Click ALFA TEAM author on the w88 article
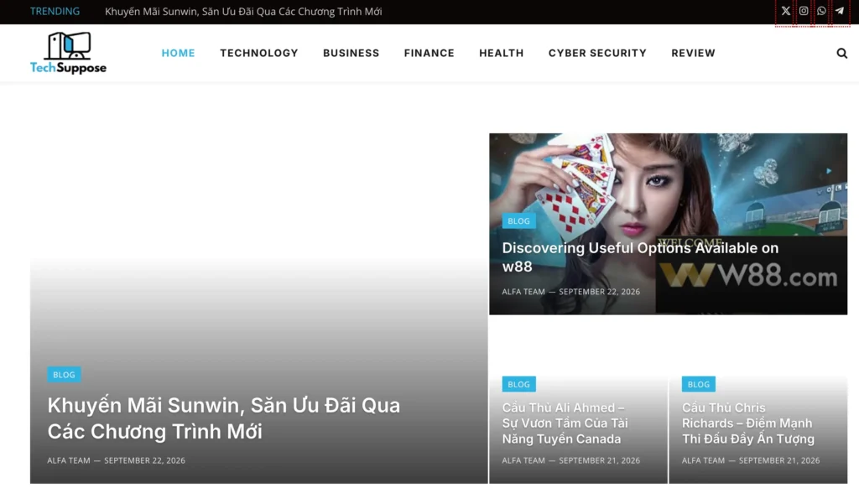This screenshot has width=859, height=498. [523, 292]
